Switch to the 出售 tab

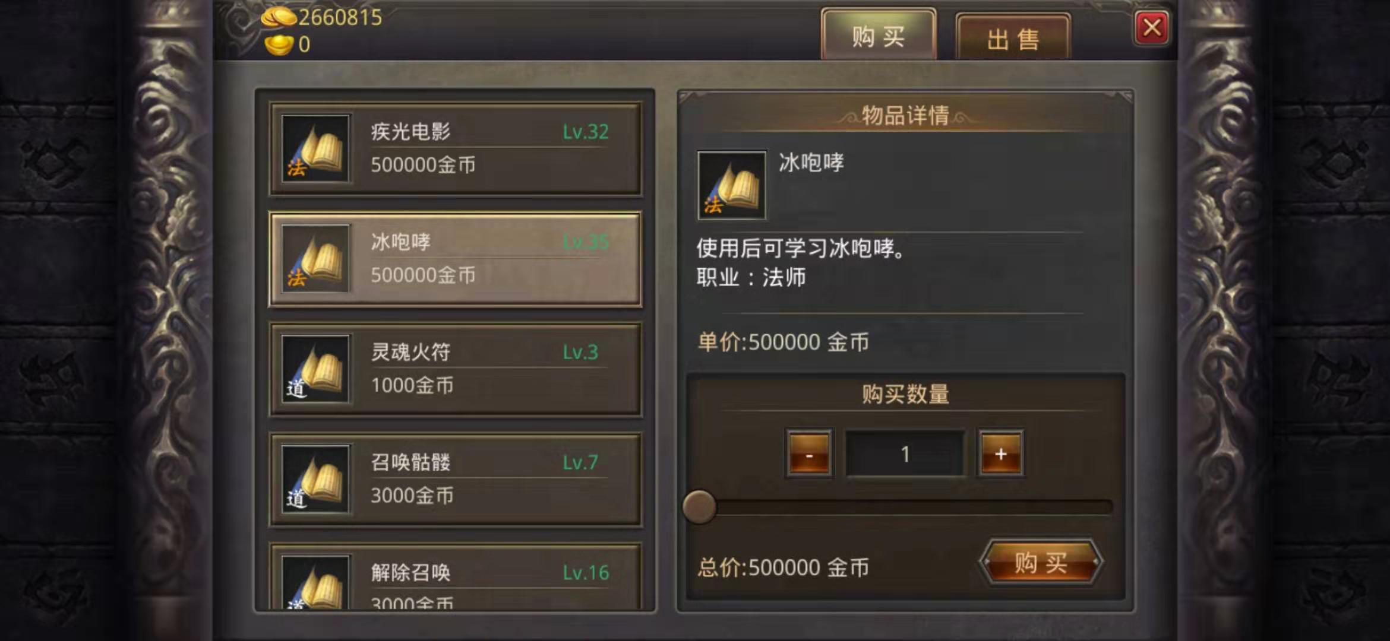point(1013,38)
